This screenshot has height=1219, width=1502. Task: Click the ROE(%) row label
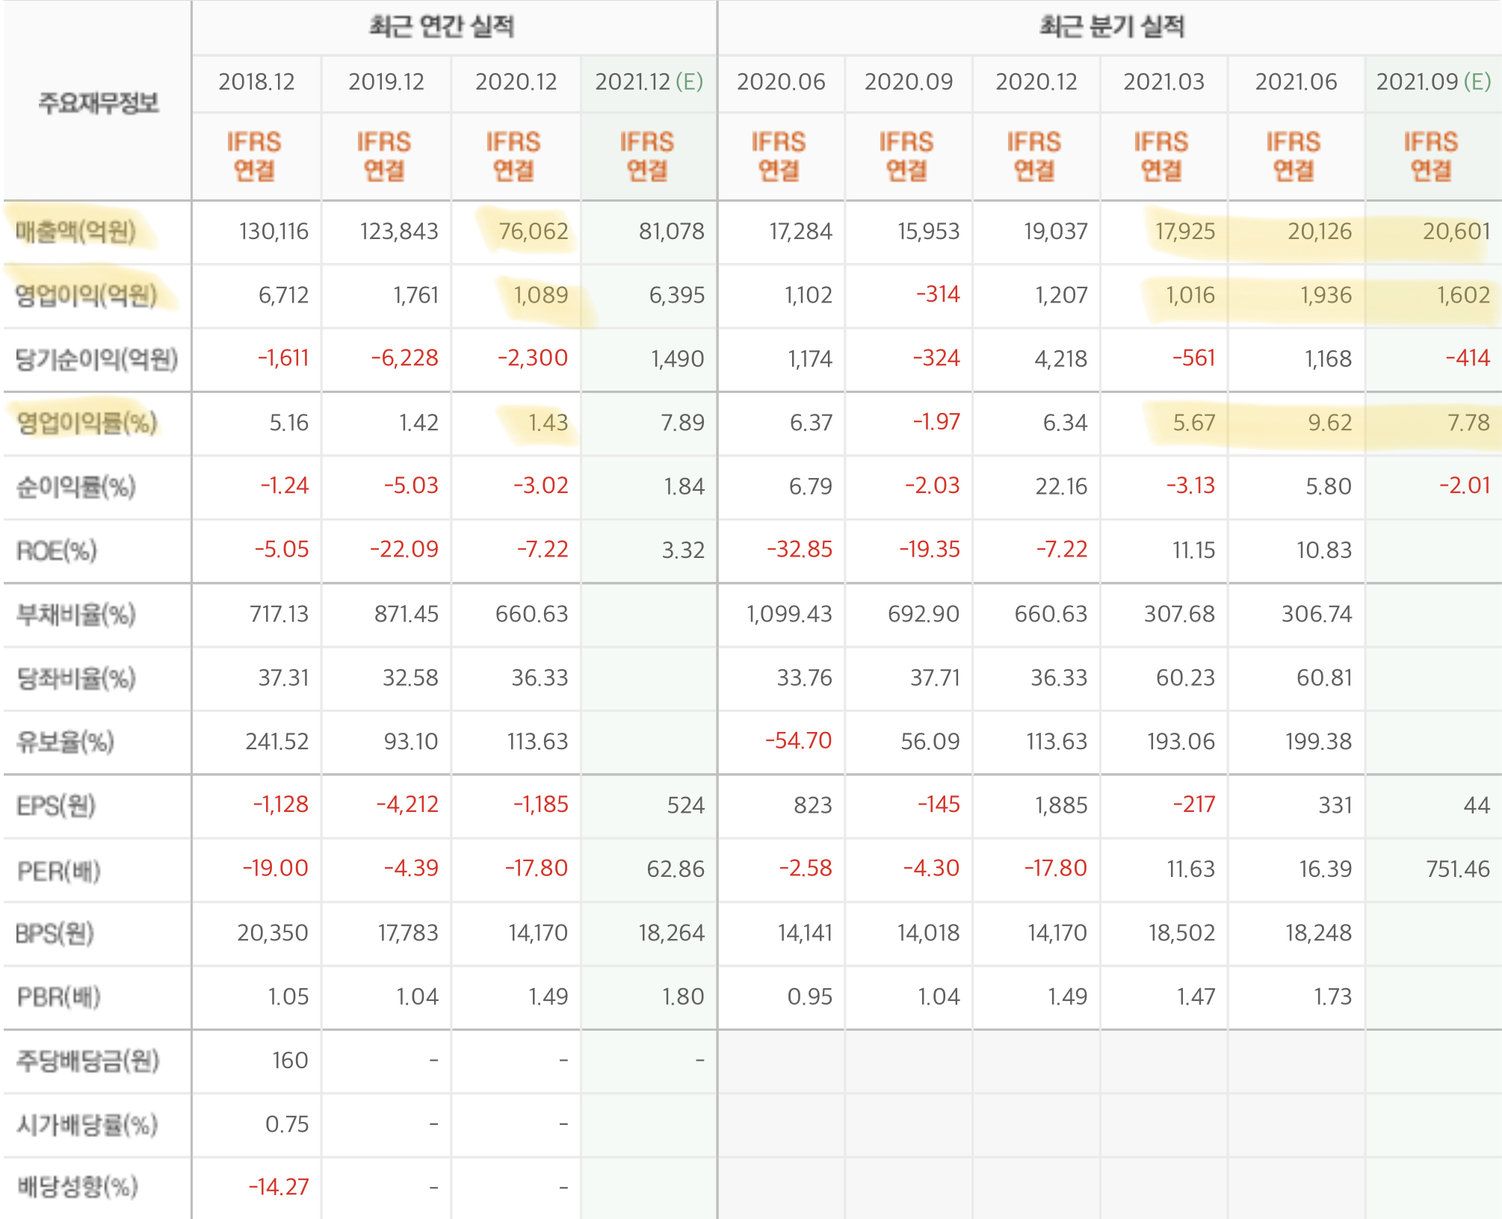(x=57, y=551)
